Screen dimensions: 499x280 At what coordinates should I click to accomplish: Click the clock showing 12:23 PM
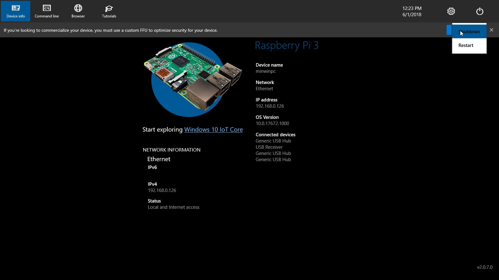(412, 8)
